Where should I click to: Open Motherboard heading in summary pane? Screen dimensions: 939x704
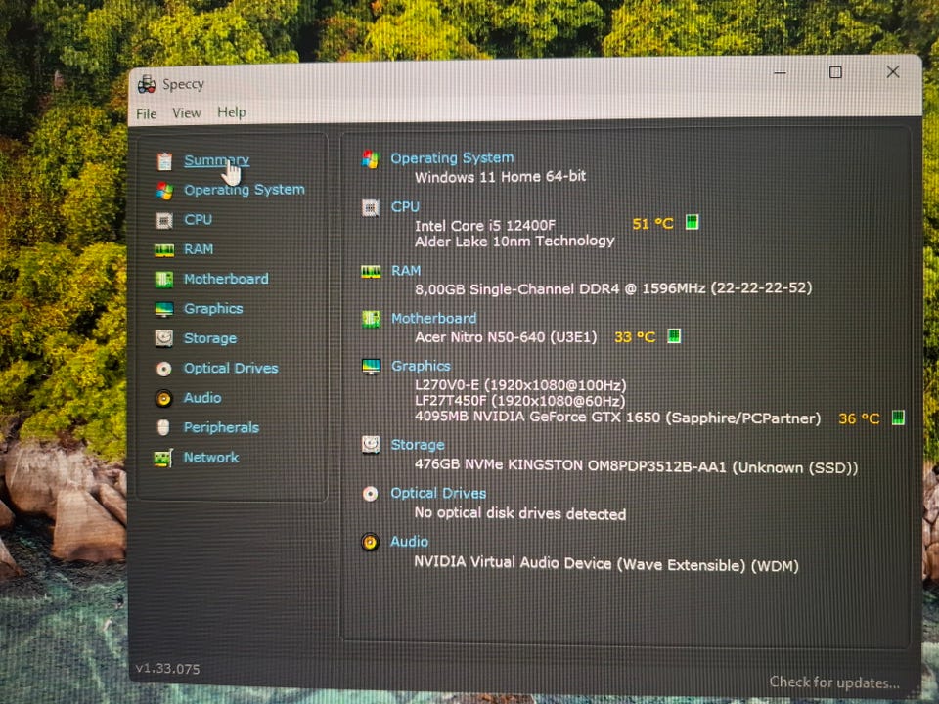433,318
